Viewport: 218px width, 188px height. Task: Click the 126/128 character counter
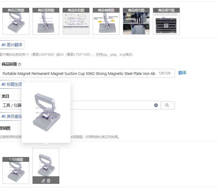[x=164, y=73]
